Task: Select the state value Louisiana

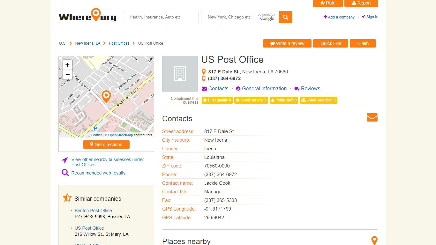Action: [x=214, y=157]
